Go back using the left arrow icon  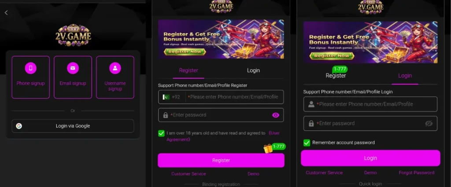[6, 13]
